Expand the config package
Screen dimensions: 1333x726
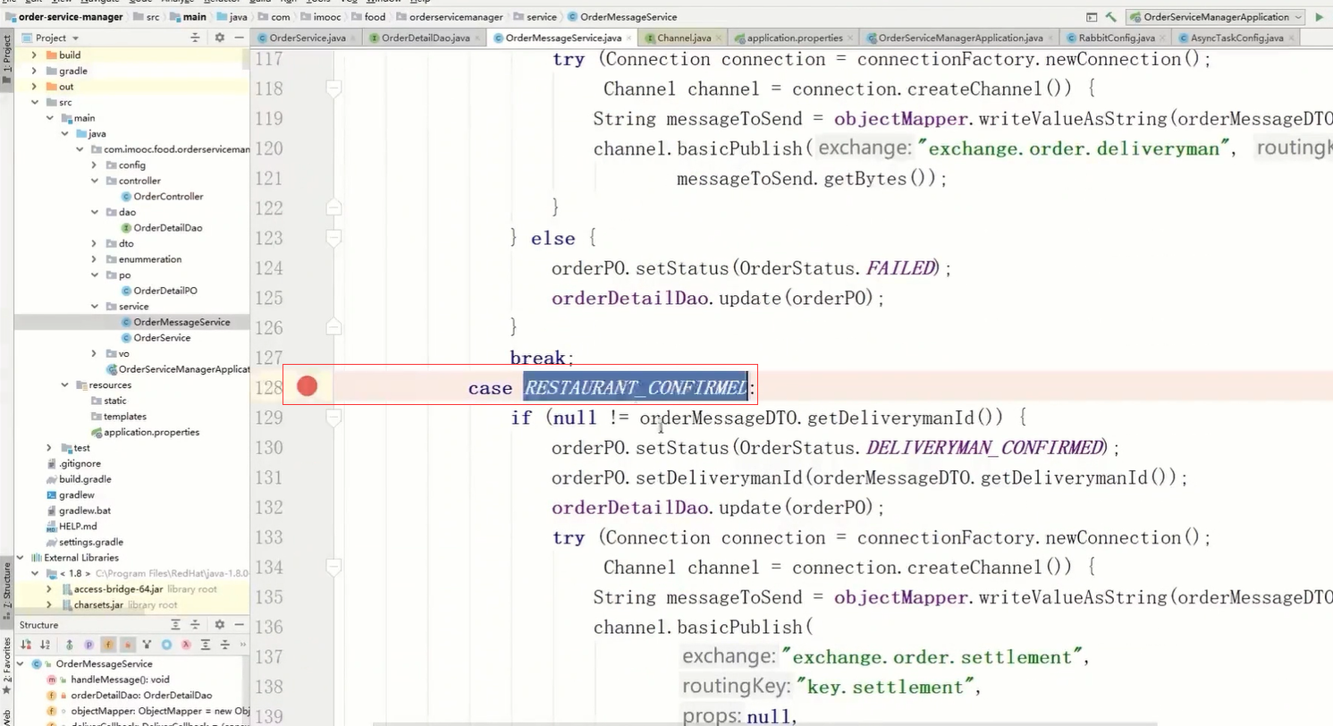(94, 165)
